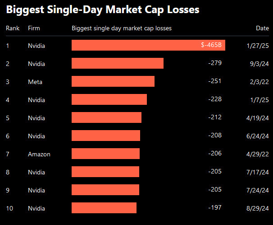Viewport: 273px width, 225px height.
Task: Click Meta's orange loss bar
Action: click(x=113, y=81)
